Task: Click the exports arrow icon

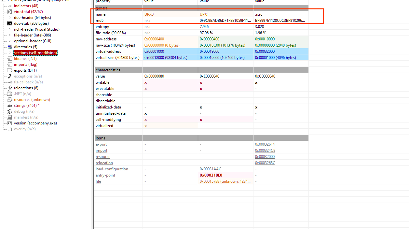Action: pos(10,70)
